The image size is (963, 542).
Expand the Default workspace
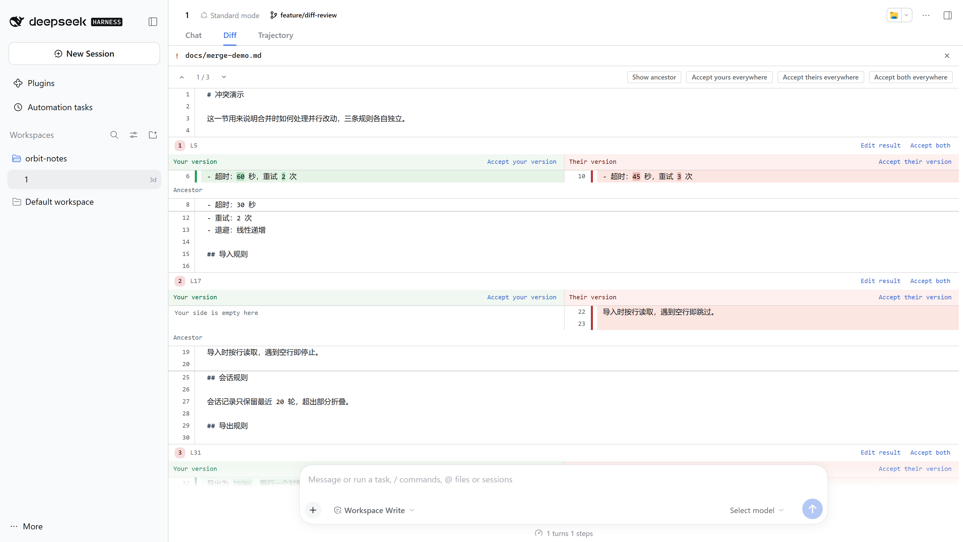click(85, 202)
